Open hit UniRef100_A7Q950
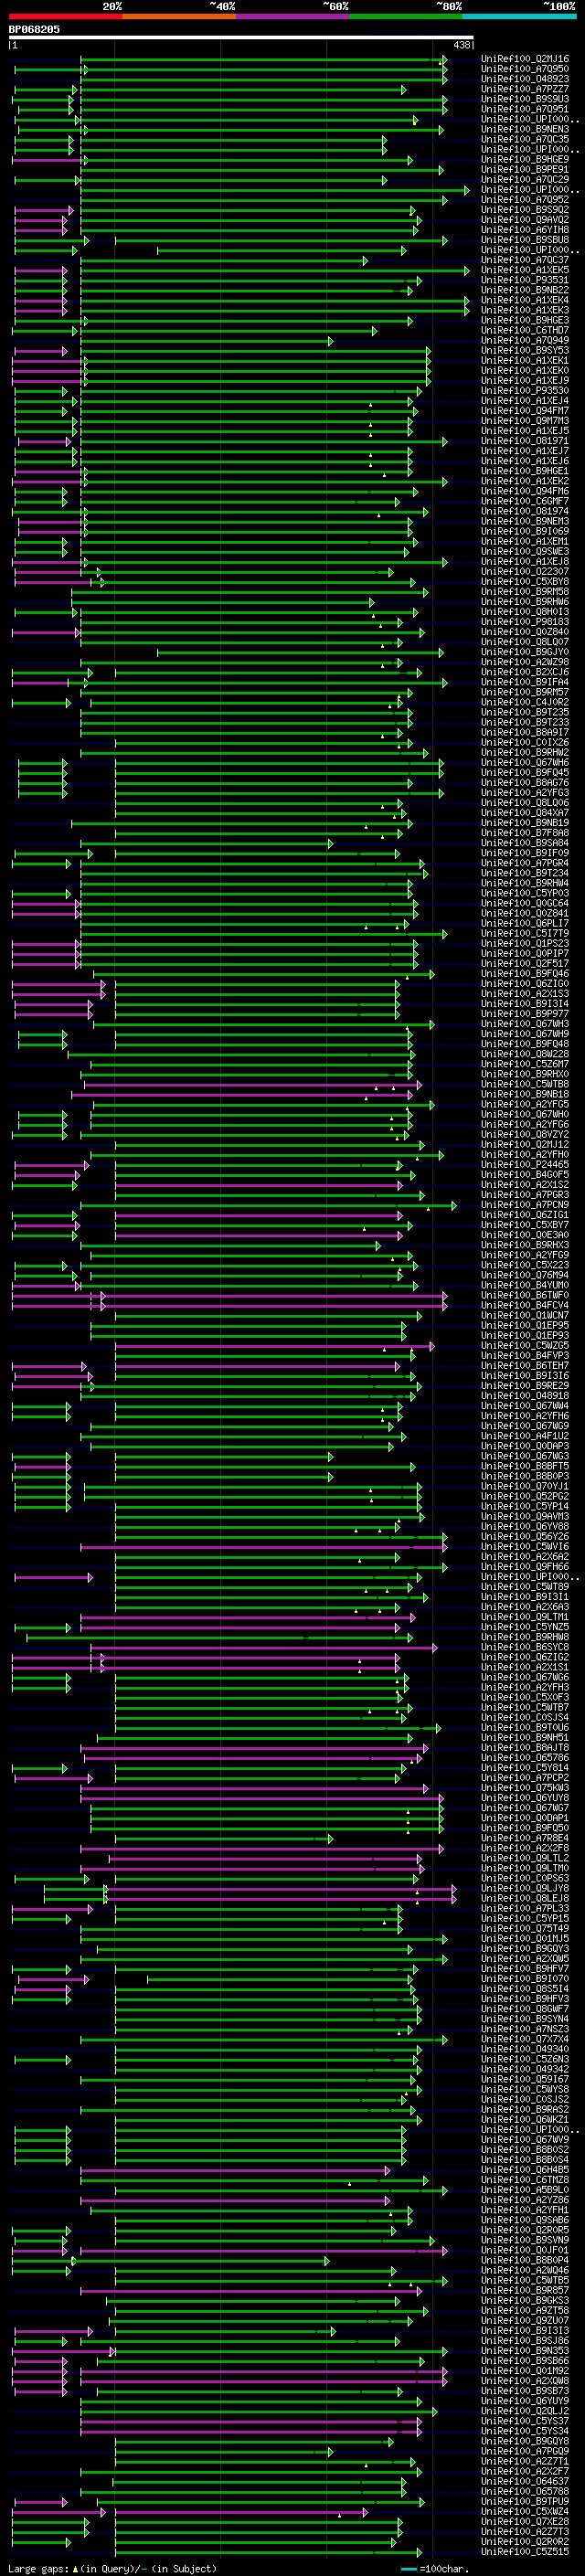Screen dimensions: 585x2576 tap(525, 69)
